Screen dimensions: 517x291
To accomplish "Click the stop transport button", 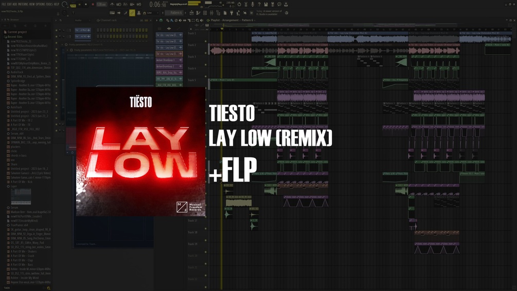I will [86, 5].
